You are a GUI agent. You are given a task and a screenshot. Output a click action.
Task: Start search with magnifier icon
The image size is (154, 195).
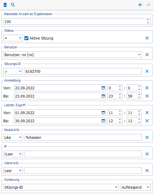[13, 5]
